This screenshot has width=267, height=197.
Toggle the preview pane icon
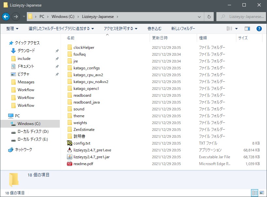247,29
